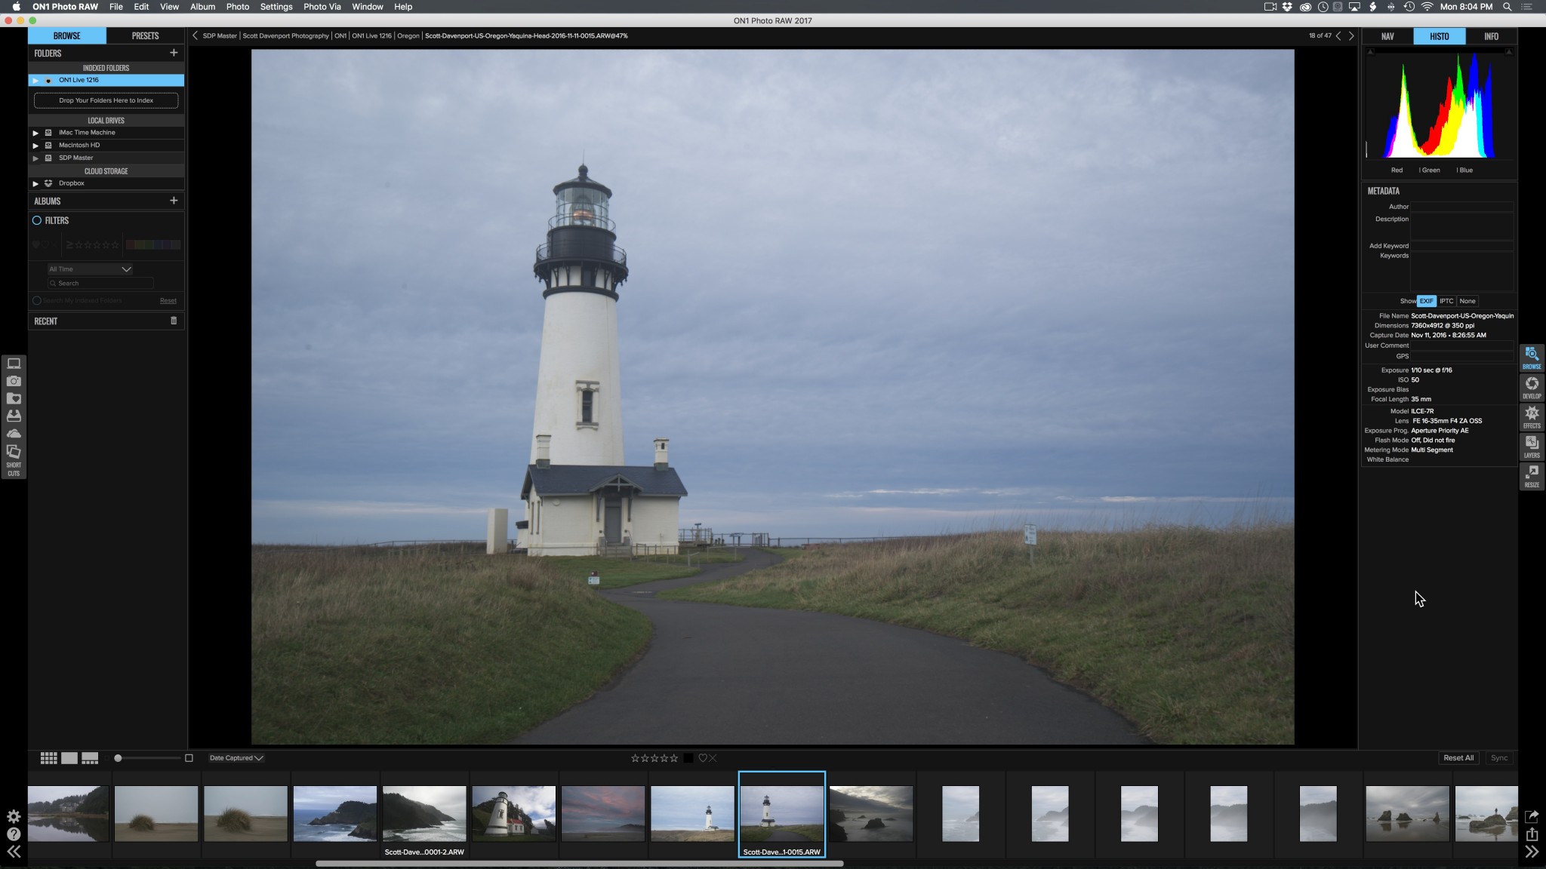Click the color label filter swatches

(x=153, y=244)
